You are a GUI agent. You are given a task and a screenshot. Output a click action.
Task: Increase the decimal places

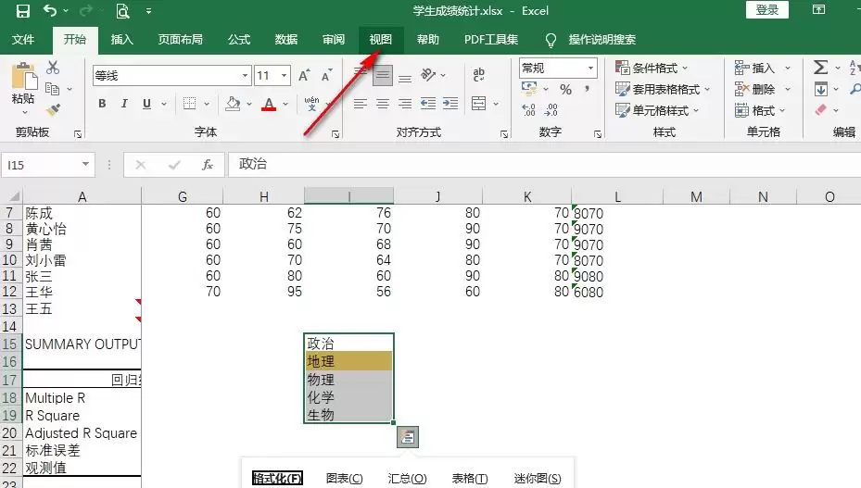click(x=528, y=110)
